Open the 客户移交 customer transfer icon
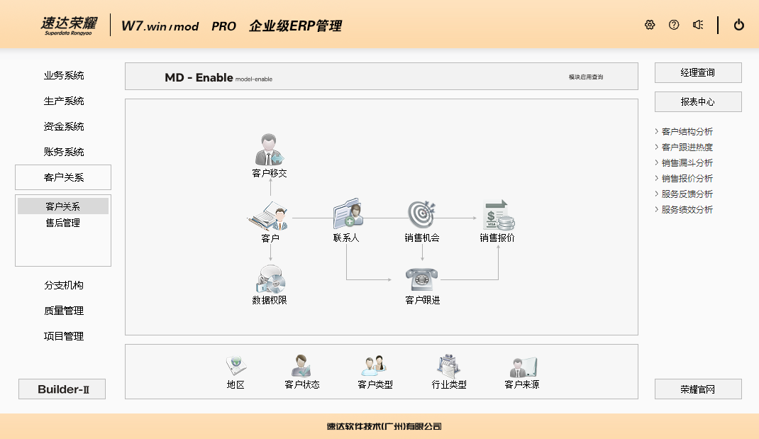 tap(270, 150)
